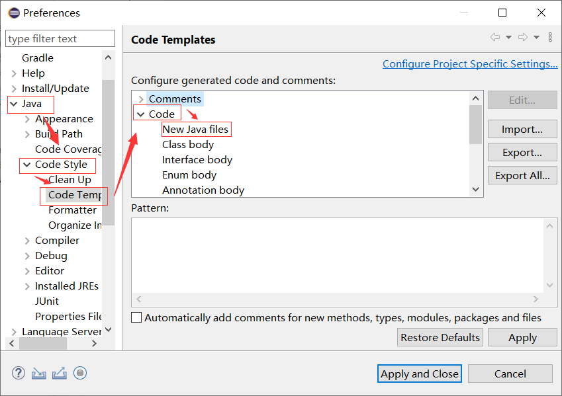
Task: Click preferences tree scroll-up arrow
Action: pos(109,58)
